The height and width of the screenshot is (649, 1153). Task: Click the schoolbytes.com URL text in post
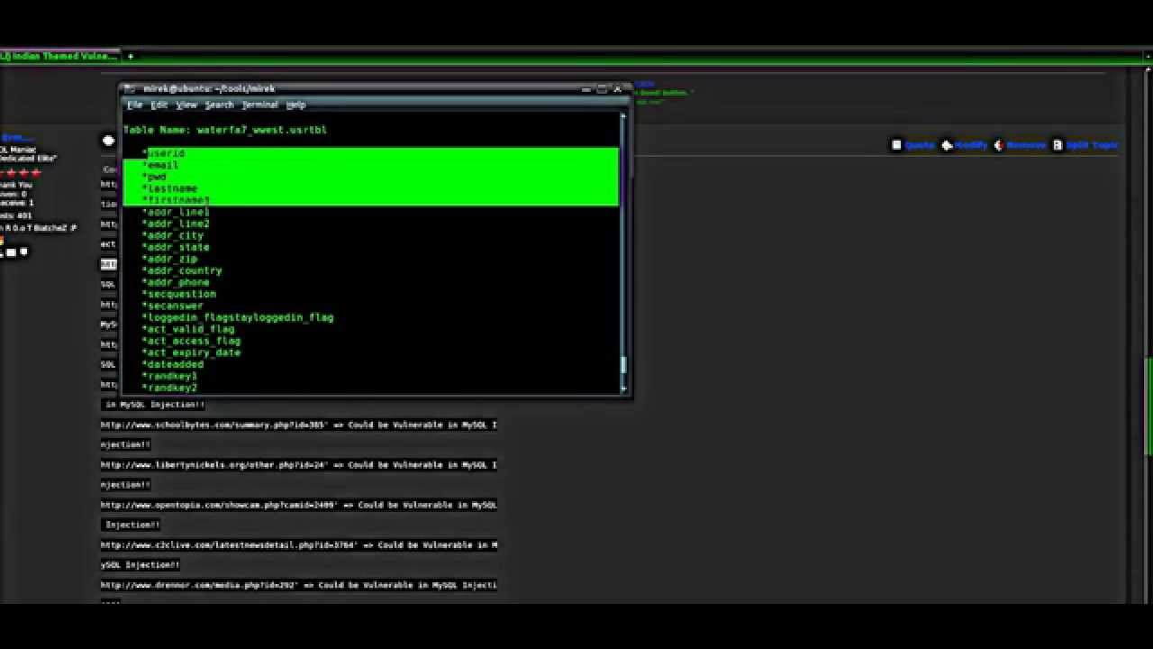[214, 425]
